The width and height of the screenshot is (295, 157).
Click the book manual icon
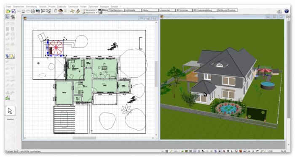point(279,11)
